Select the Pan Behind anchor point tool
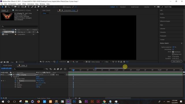185x104 pixels. click(x=18, y=7)
